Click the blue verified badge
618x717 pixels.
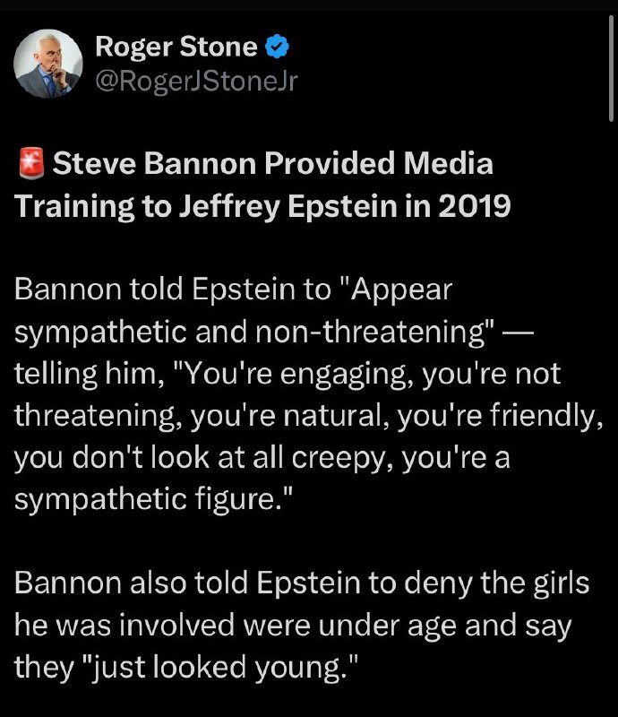click(275, 47)
